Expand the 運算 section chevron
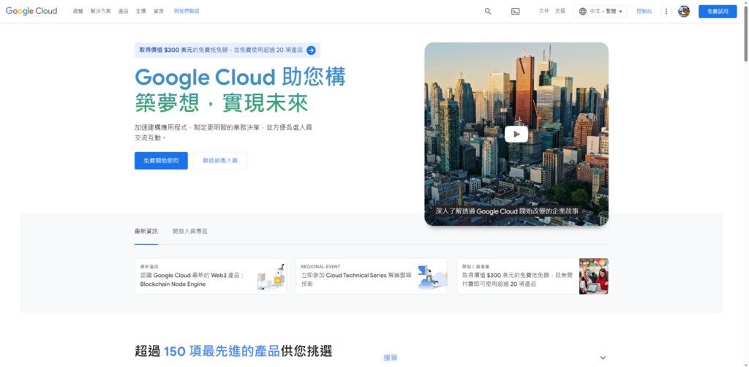This screenshot has height=367, width=749. [x=603, y=357]
